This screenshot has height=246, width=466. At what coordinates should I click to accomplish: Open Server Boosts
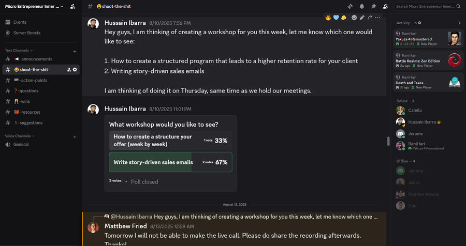point(26,33)
